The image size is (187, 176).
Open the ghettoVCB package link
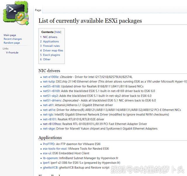pyautogui.click(x=50, y=168)
